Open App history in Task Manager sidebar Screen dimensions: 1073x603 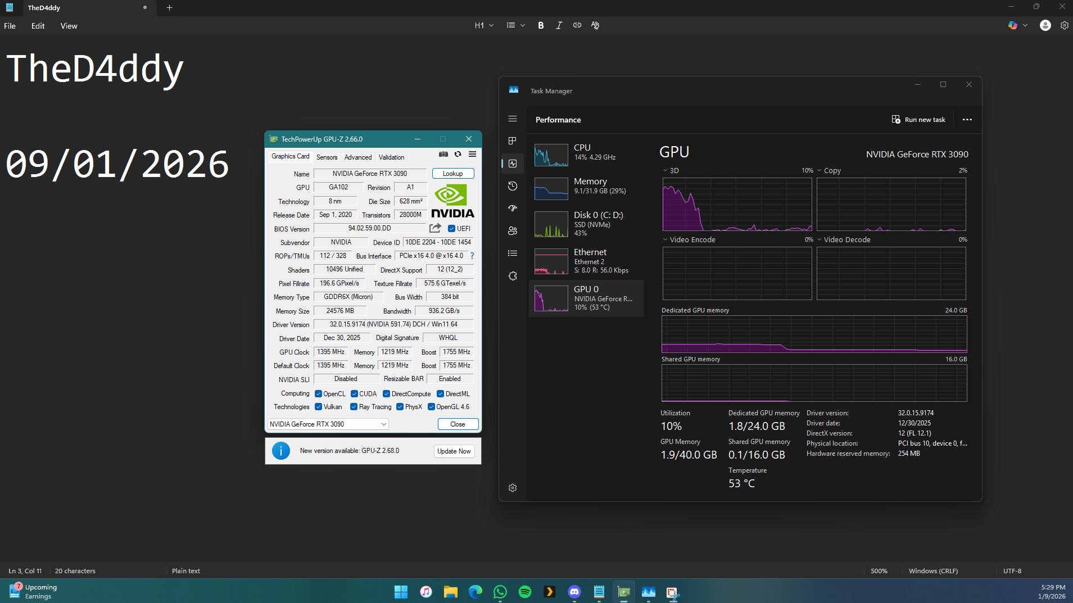(x=513, y=186)
